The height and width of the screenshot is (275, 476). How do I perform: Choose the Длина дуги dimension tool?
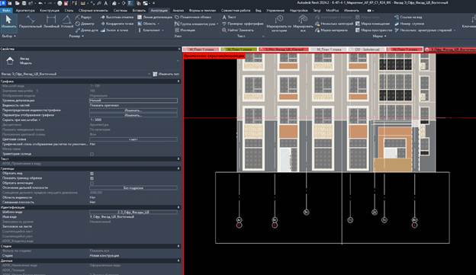[86, 30]
